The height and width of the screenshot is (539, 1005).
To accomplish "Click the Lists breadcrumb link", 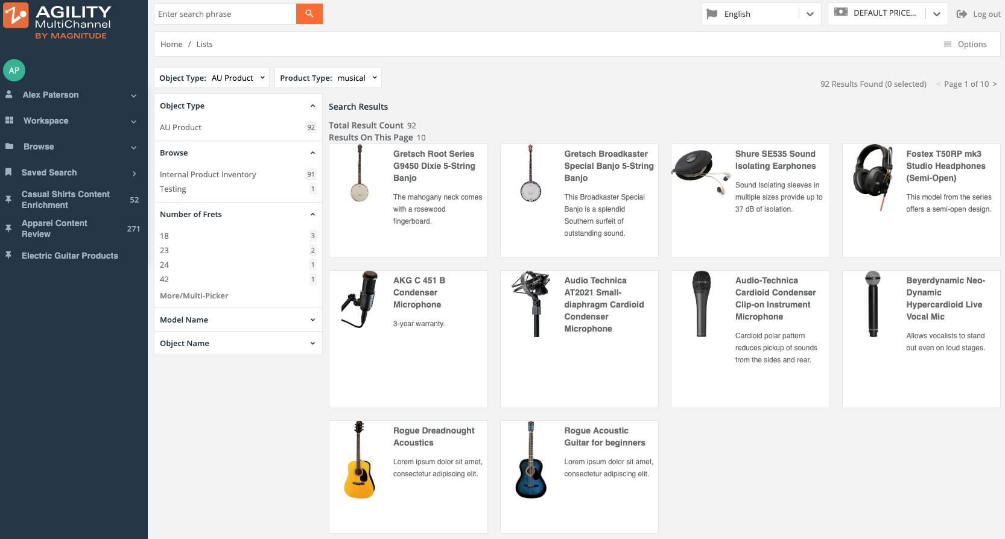I will (204, 44).
